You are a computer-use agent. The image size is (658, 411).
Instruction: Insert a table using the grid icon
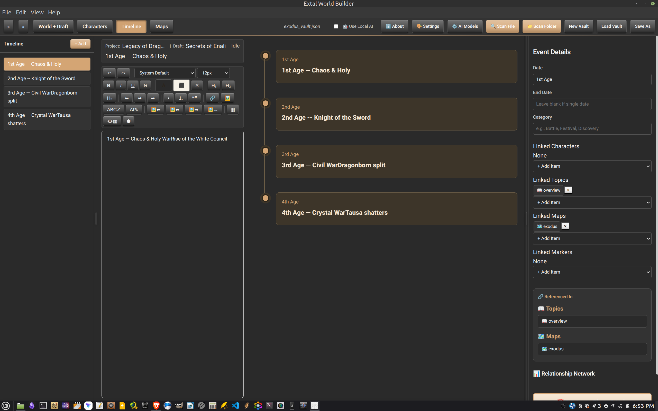233,110
